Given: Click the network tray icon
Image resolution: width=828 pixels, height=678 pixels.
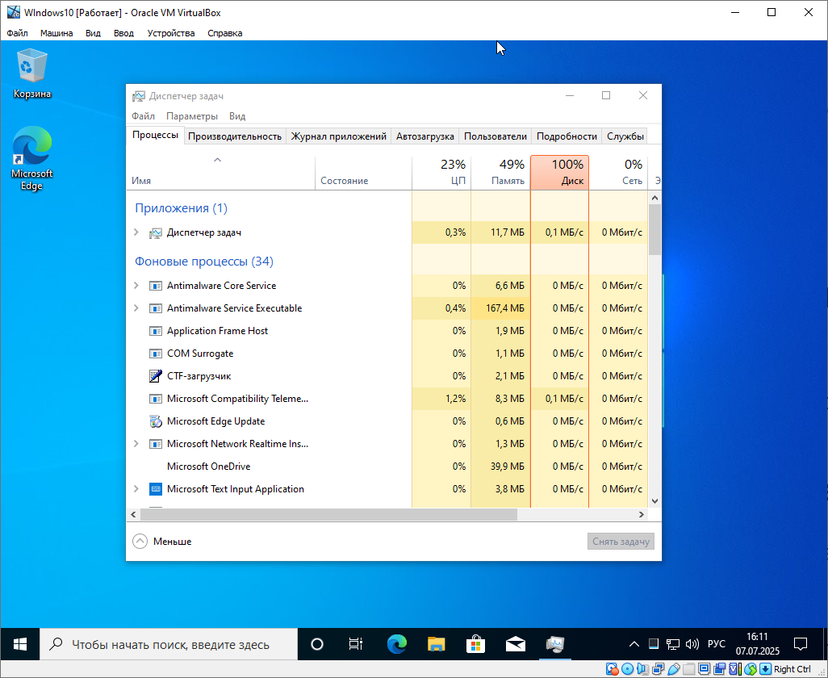Looking at the screenshot, I should 672,644.
